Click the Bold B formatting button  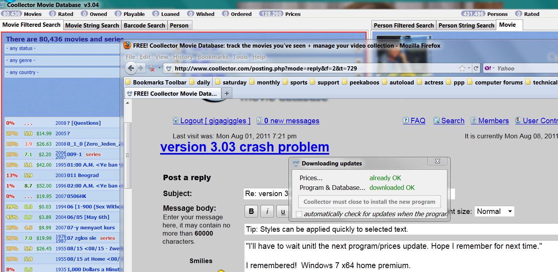[x=251, y=212]
